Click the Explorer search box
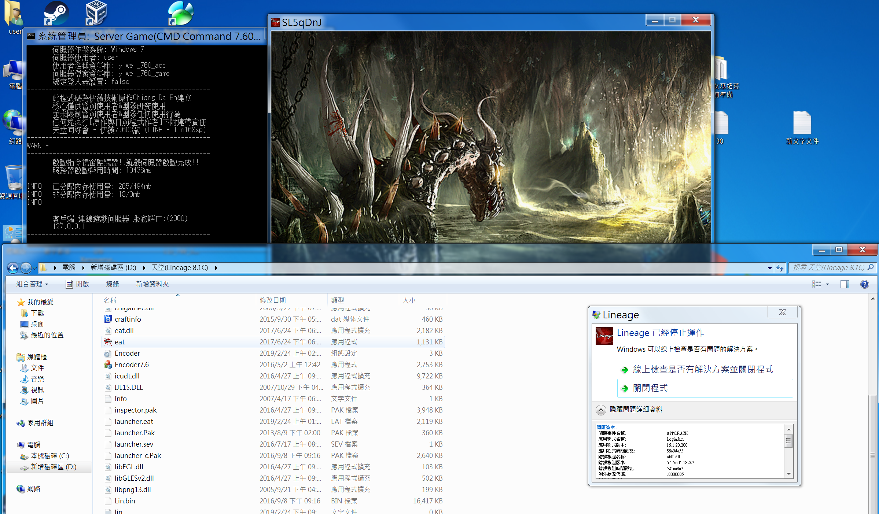This screenshot has height=514, width=879. (828, 268)
